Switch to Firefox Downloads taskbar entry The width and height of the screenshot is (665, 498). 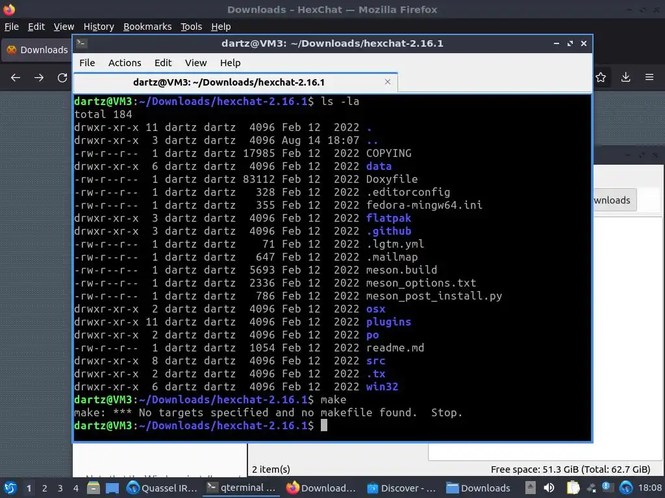[x=321, y=488]
